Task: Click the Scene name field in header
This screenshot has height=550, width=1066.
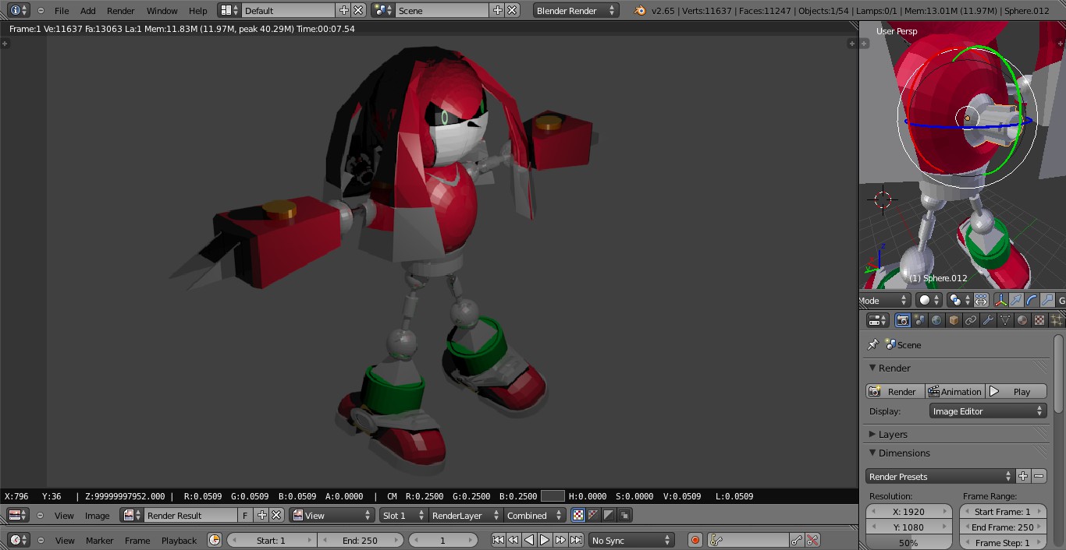Action: click(442, 10)
